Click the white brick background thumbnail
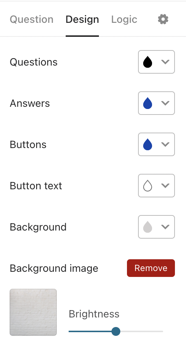This screenshot has height=355, width=186. 33,312
